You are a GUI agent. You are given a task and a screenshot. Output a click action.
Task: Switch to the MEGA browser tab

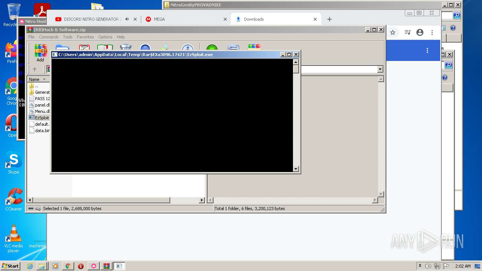tap(186, 19)
